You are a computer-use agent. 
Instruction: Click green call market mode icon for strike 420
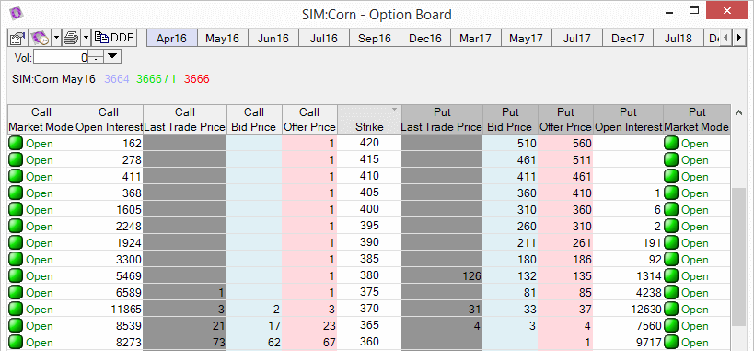pyautogui.click(x=17, y=143)
